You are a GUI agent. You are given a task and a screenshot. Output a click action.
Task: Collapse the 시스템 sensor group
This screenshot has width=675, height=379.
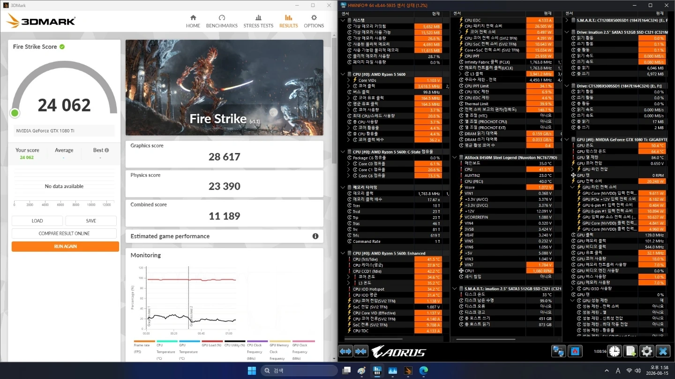click(x=344, y=20)
